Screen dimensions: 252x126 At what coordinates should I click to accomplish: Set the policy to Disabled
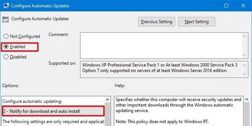[x=6, y=57]
